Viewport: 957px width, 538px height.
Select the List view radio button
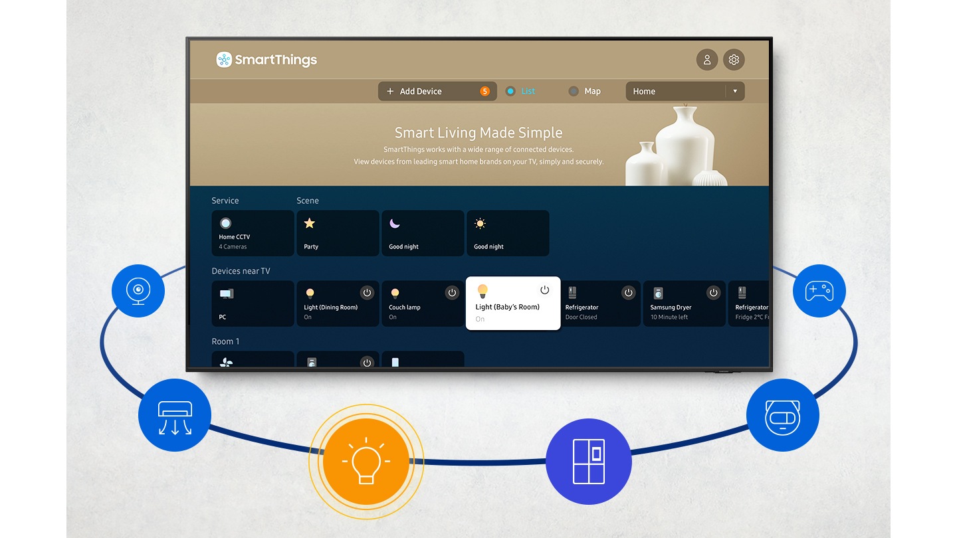coord(510,91)
